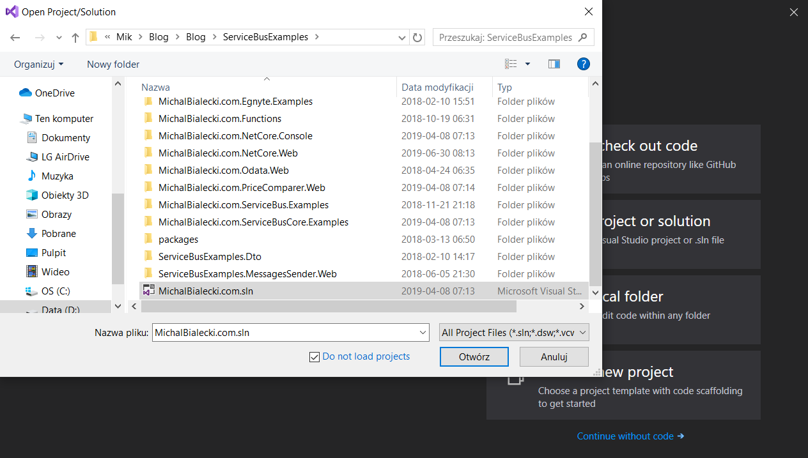
Task: Click the search magnifier in Przeszukaj box
Action: click(x=582, y=37)
